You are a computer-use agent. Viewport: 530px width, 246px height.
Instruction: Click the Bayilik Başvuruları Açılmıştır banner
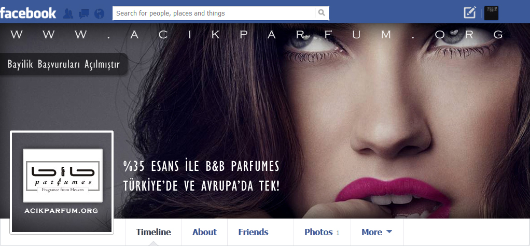[x=64, y=64]
